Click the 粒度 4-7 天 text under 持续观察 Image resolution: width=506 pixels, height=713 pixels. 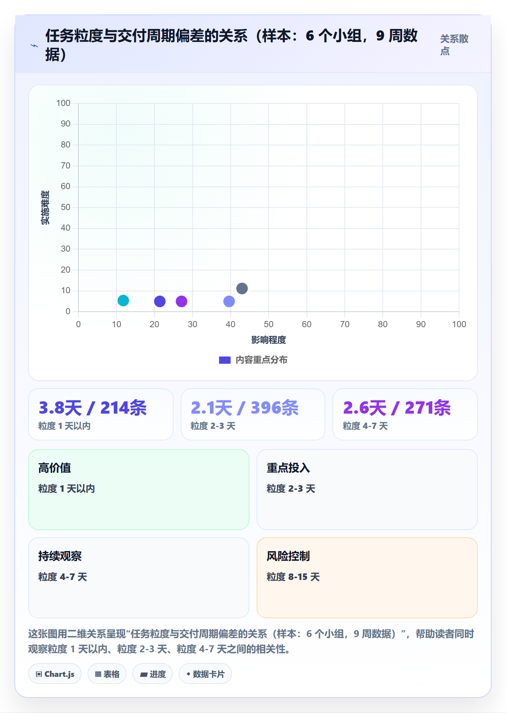tap(63, 577)
